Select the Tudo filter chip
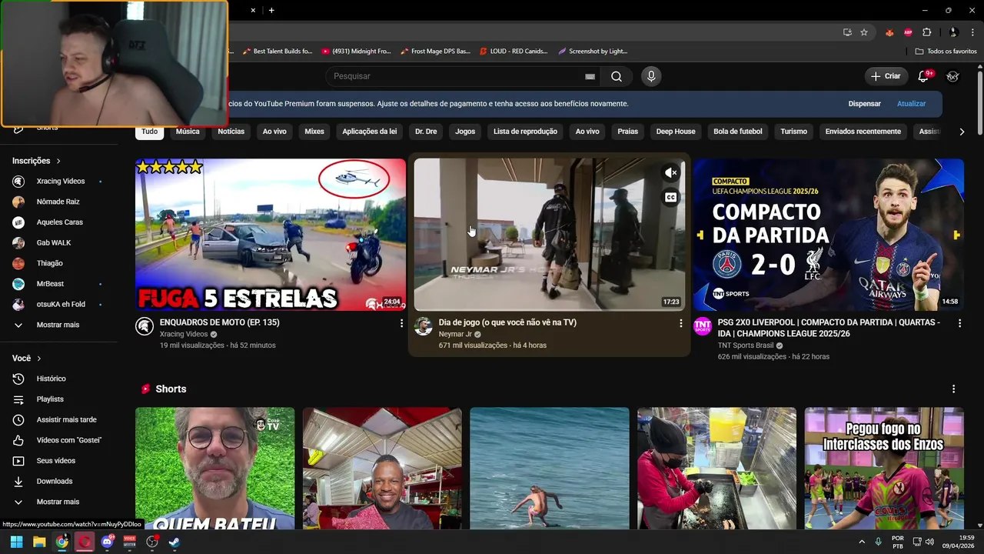Image resolution: width=984 pixels, height=554 pixels. 150,132
